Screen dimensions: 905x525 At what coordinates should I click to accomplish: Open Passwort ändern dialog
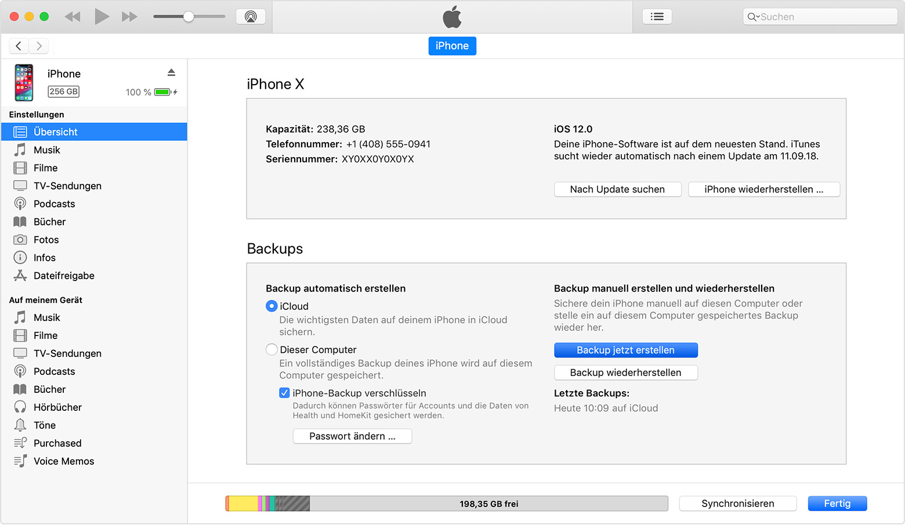(x=352, y=436)
